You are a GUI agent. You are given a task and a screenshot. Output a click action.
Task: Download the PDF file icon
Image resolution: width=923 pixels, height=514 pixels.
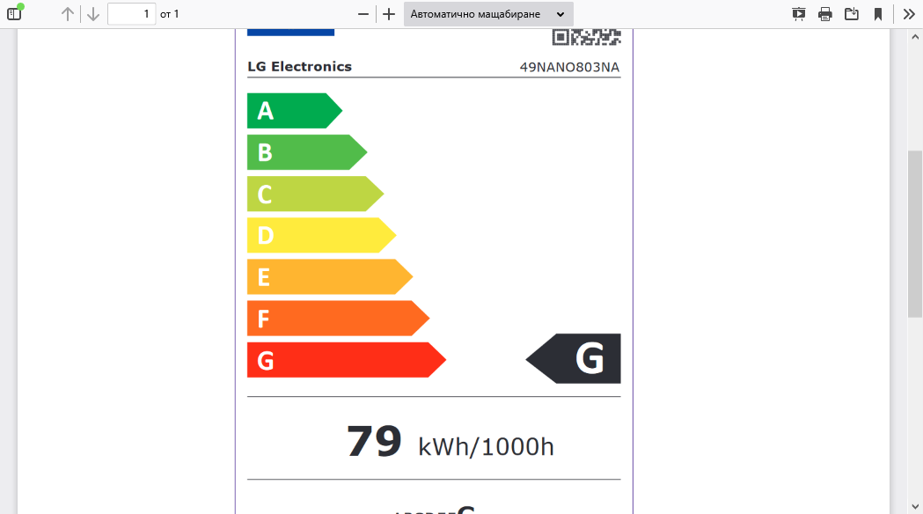click(852, 14)
